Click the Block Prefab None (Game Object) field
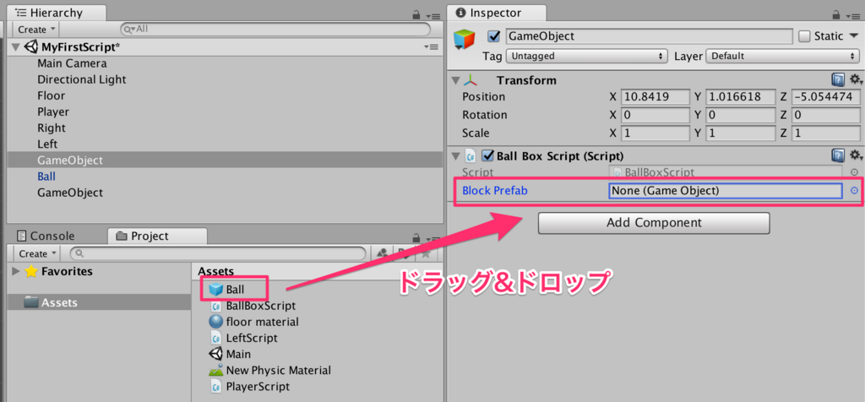The width and height of the screenshot is (865, 402). [726, 191]
